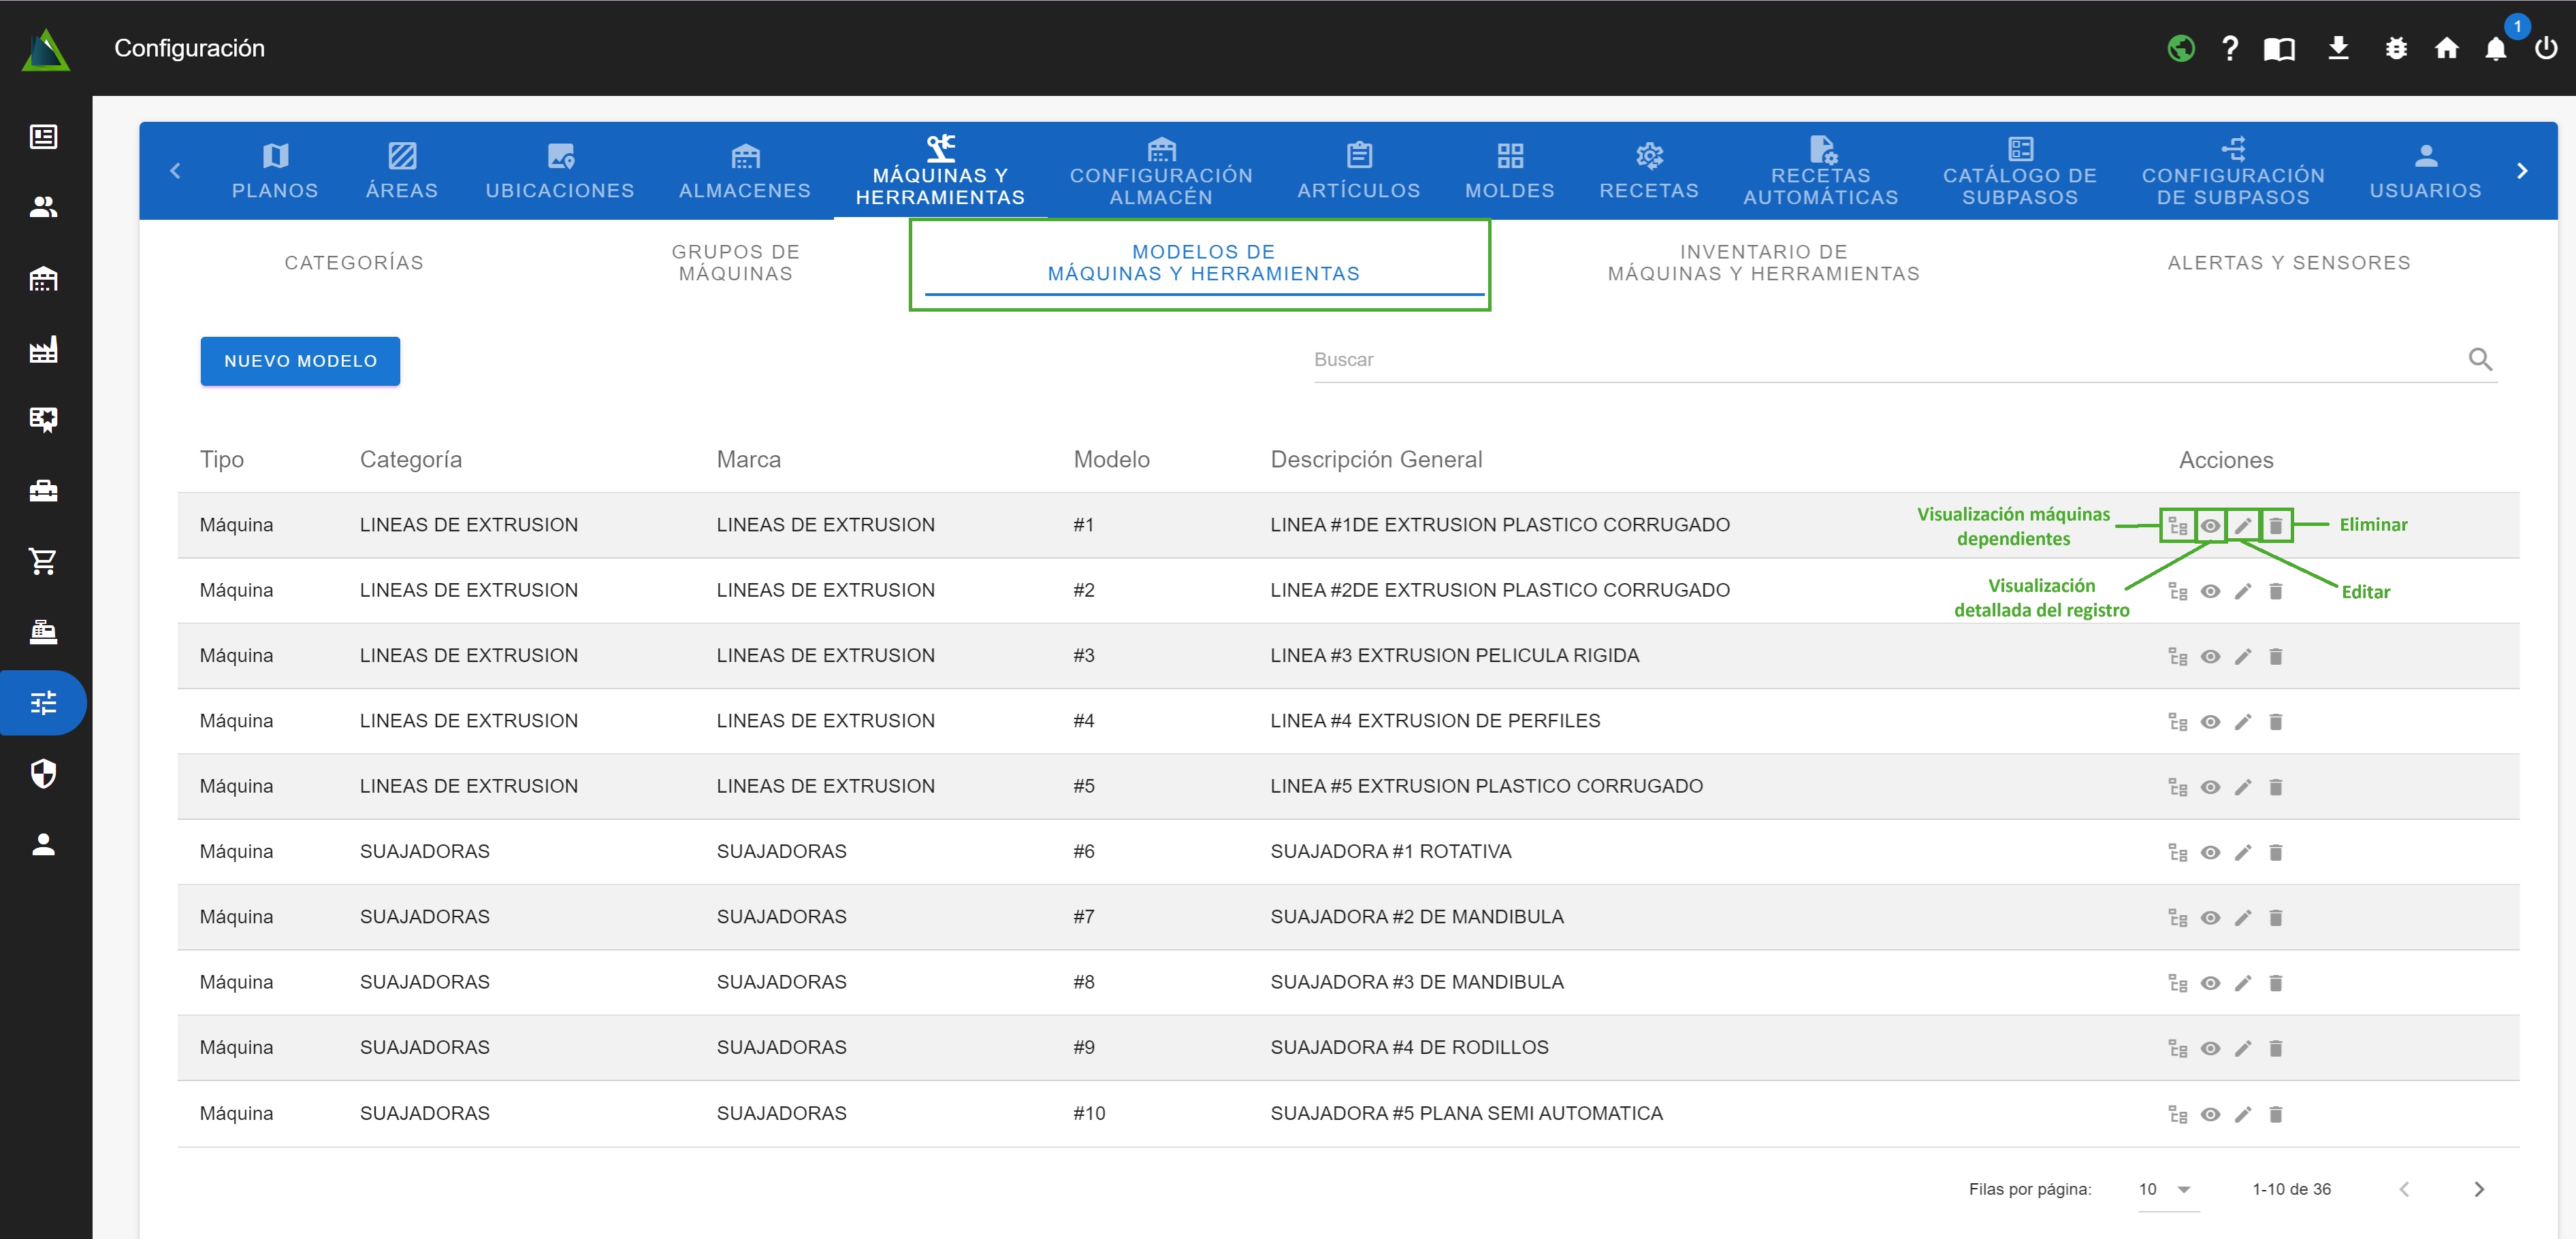Screen dimensions: 2576x1239
Task: Go to next page of results
Action: [2478, 1189]
